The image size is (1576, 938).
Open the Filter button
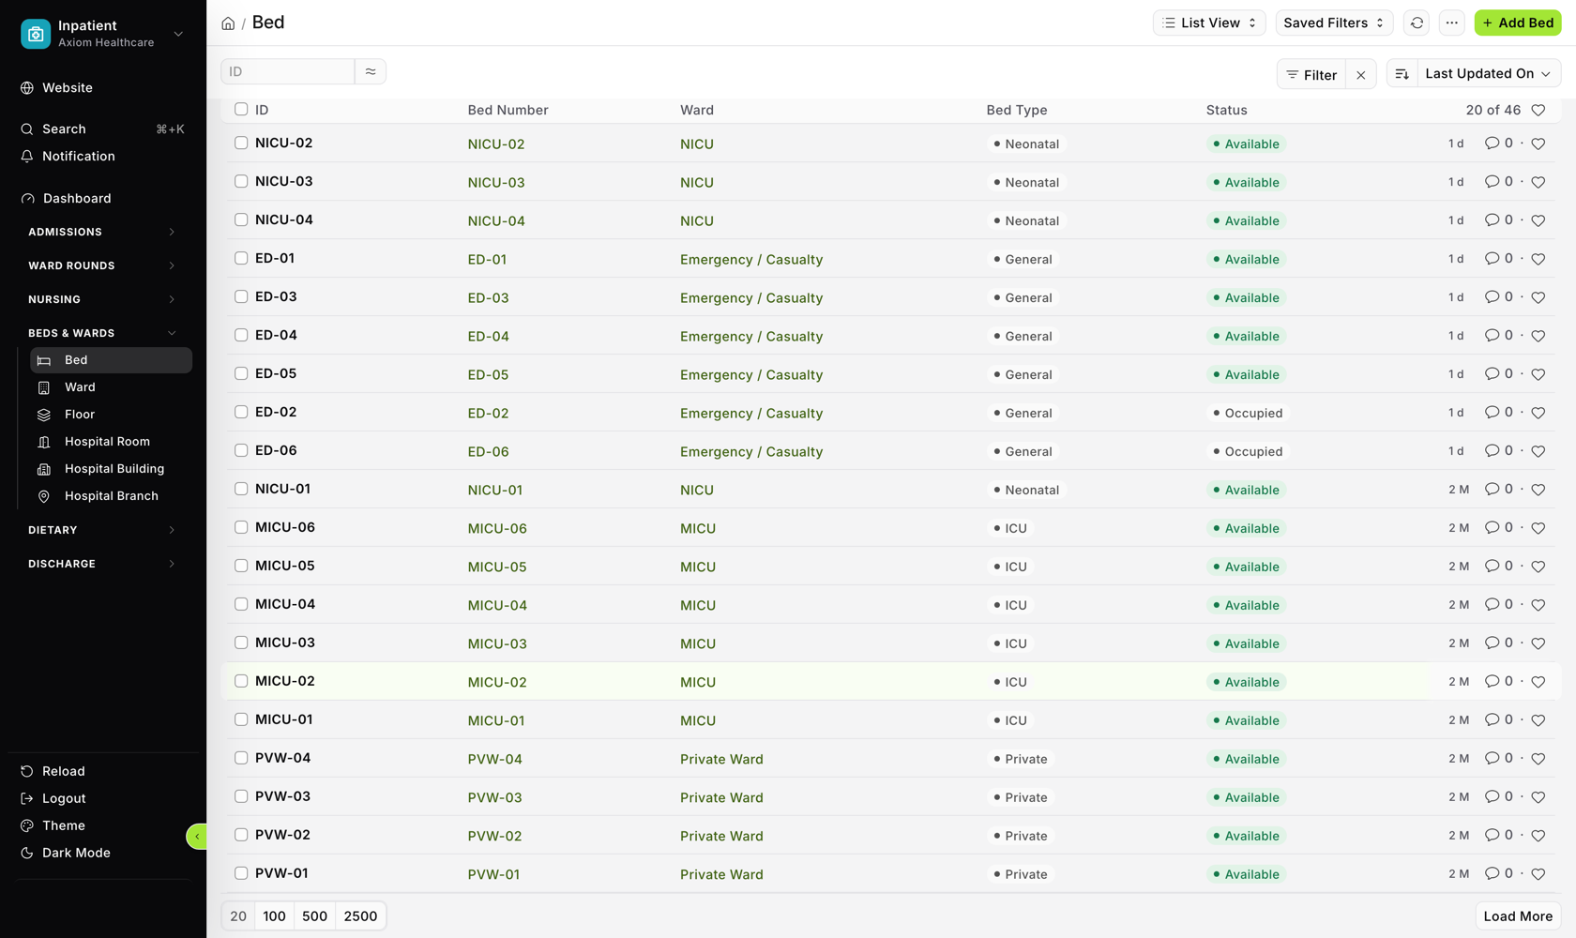click(x=1311, y=75)
